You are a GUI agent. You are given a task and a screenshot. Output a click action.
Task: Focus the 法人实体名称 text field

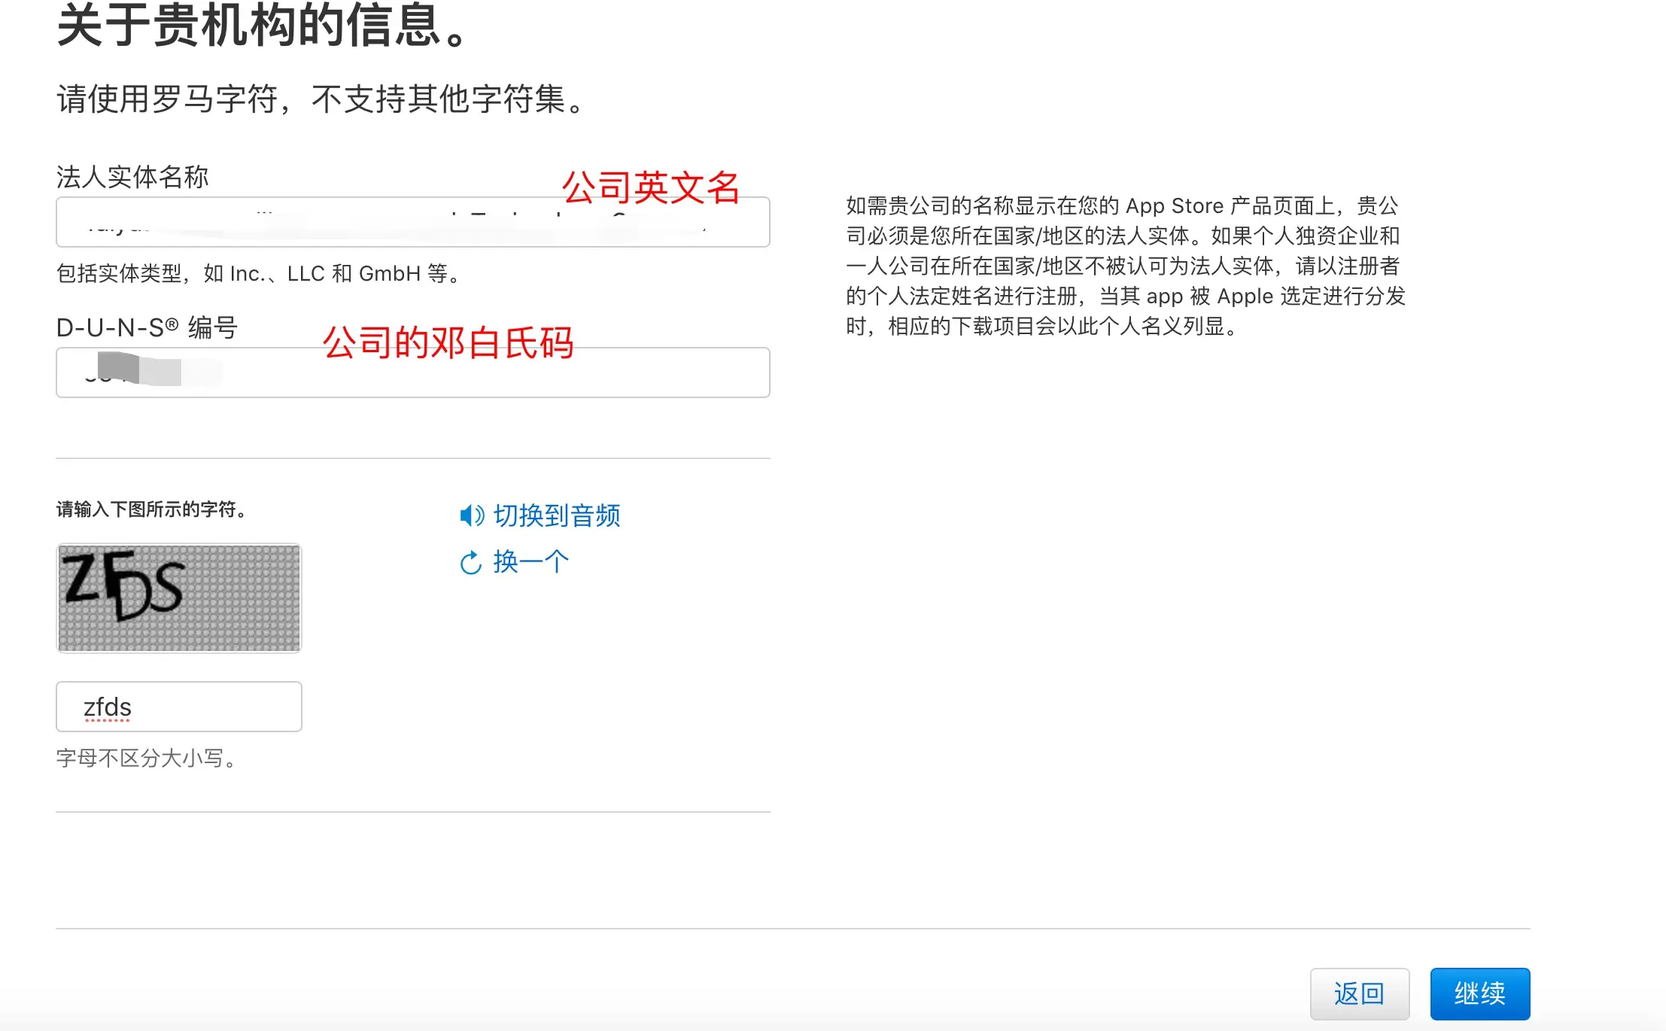click(412, 224)
